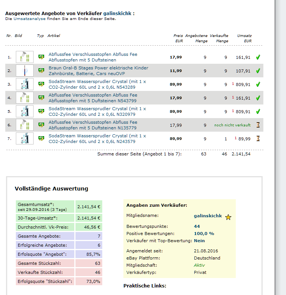Click Gesamte Angebote value 7
This screenshot has width=286, height=295.
coord(99,236)
